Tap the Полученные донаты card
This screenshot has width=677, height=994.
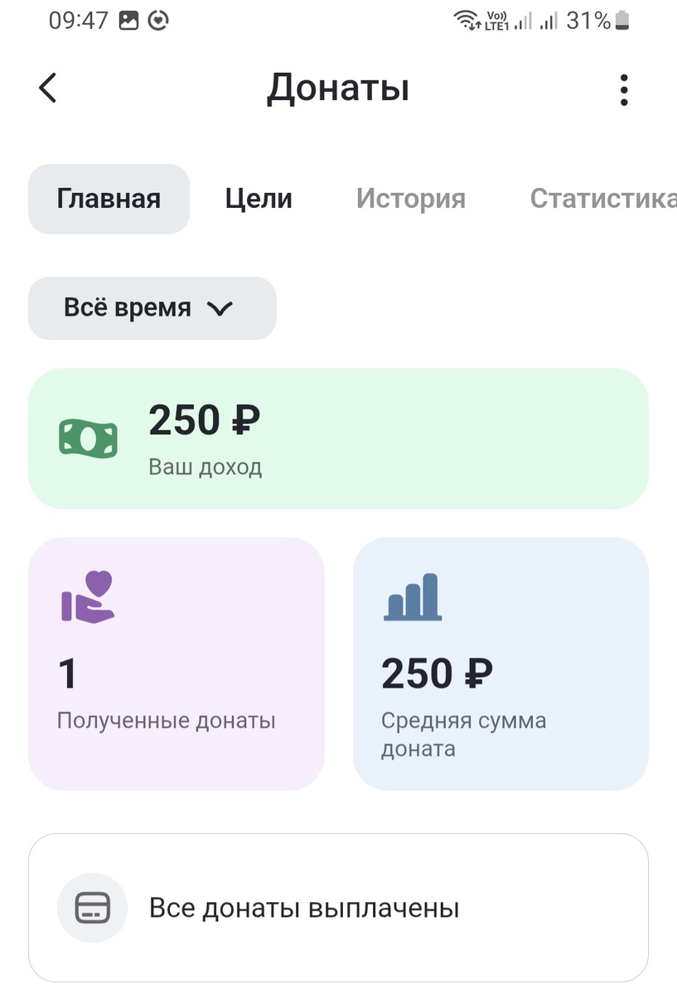pos(177,663)
